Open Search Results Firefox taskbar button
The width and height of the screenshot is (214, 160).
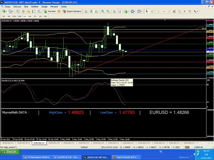[x=126, y=157]
